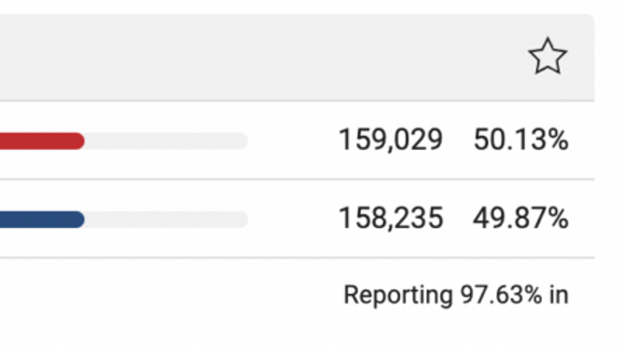The height and width of the screenshot is (350, 623).
Task: Click the rounded tip of the blue bar
Action: (77, 220)
